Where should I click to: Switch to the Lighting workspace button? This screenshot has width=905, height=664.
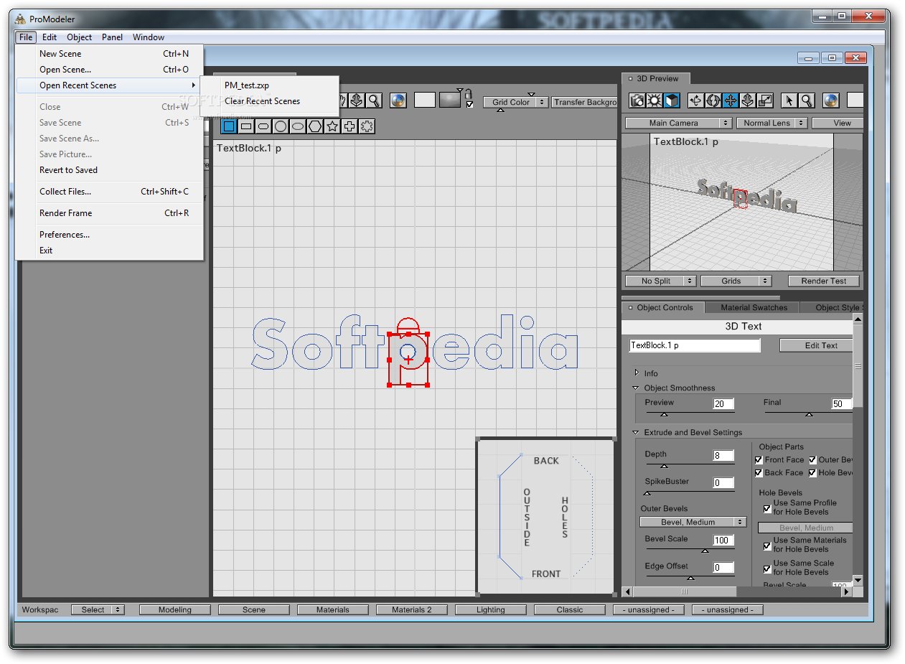(x=491, y=609)
